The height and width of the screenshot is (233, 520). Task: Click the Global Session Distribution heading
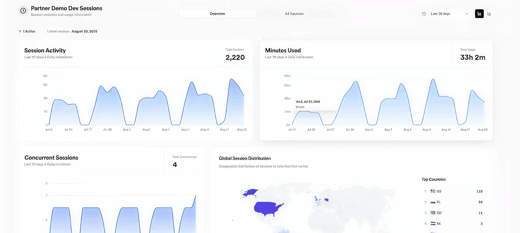click(245, 158)
